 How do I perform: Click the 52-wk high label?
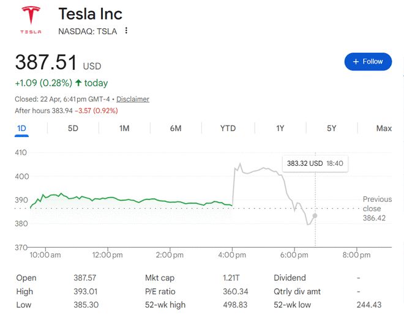tap(165, 305)
